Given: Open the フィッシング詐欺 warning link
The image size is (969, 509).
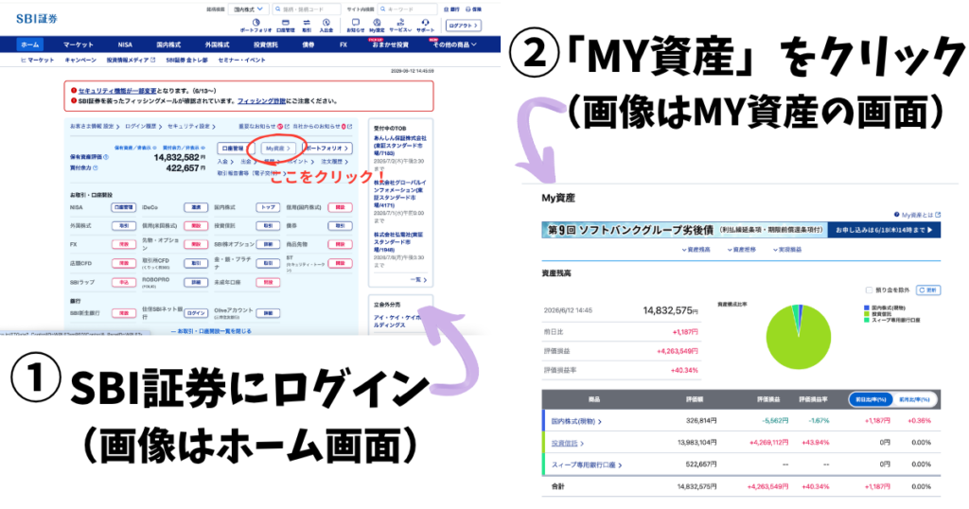Looking at the screenshot, I should tap(261, 100).
